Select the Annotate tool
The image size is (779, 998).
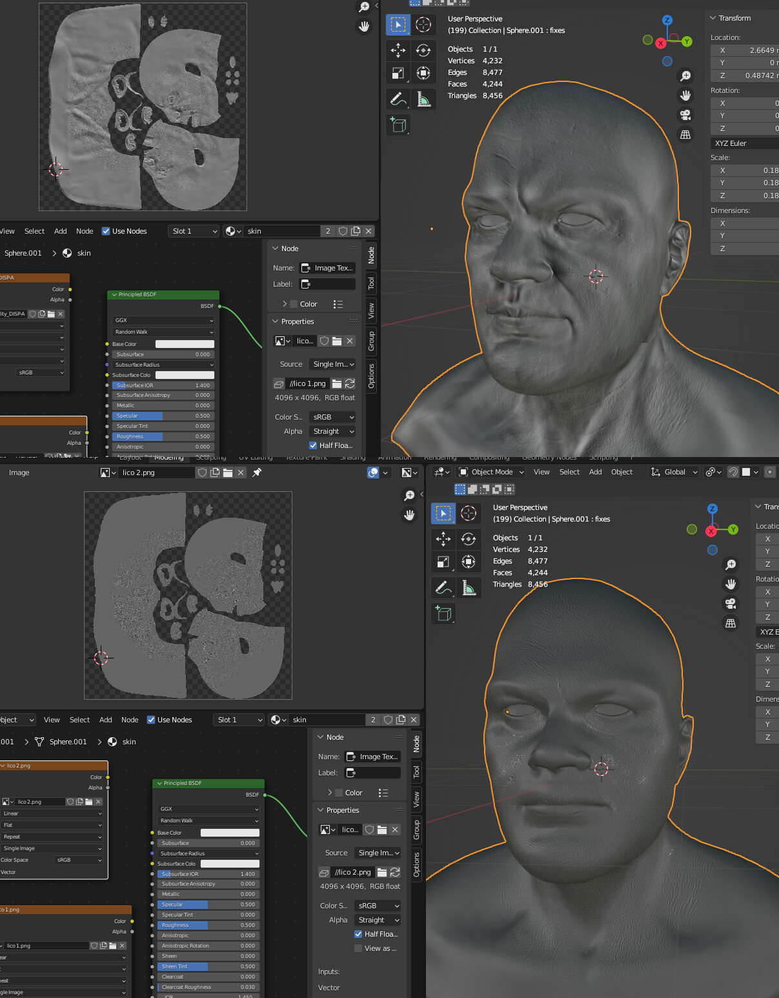pyautogui.click(x=398, y=98)
